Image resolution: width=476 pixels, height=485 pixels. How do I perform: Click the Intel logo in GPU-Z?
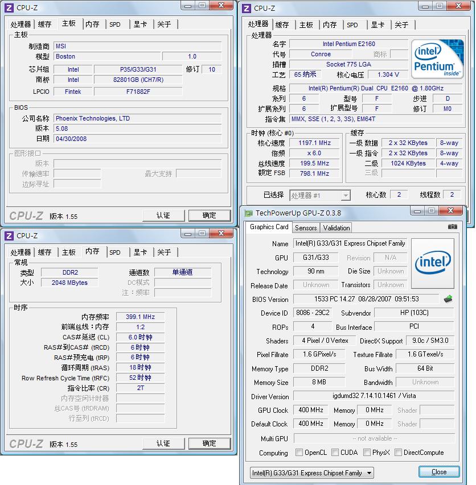pos(433,263)
